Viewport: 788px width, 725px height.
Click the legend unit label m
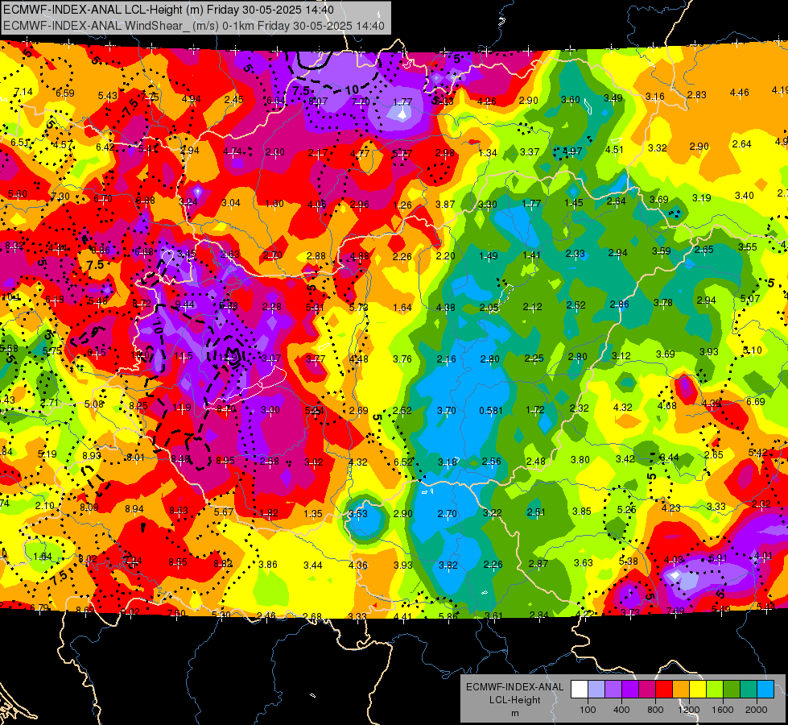[514, 714]
